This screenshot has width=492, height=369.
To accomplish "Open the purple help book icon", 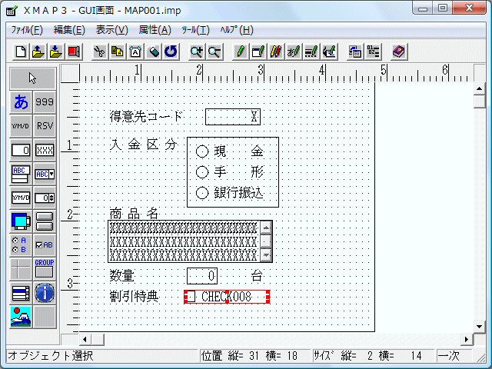I will (399, 52).
